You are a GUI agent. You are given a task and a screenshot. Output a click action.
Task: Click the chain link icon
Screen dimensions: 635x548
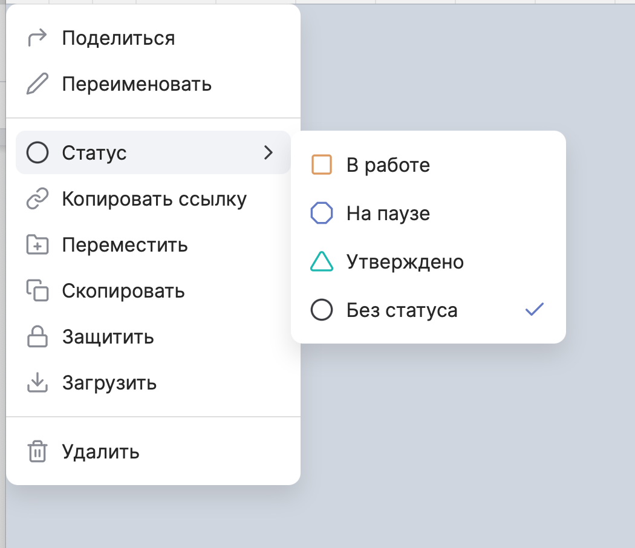pos(37,200)
